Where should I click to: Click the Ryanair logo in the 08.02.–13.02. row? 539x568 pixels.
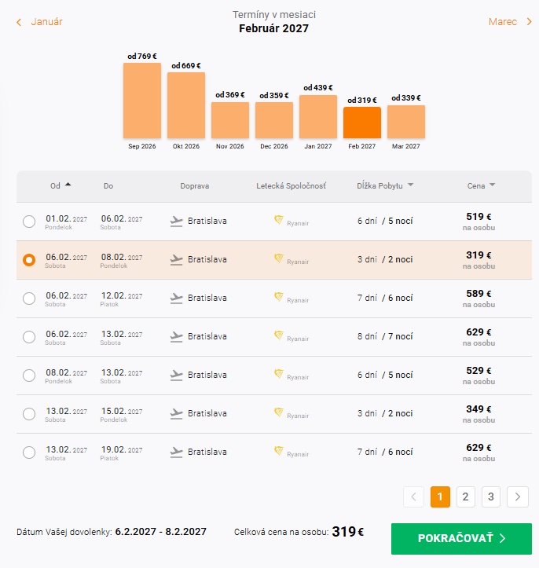pos(279,373)
